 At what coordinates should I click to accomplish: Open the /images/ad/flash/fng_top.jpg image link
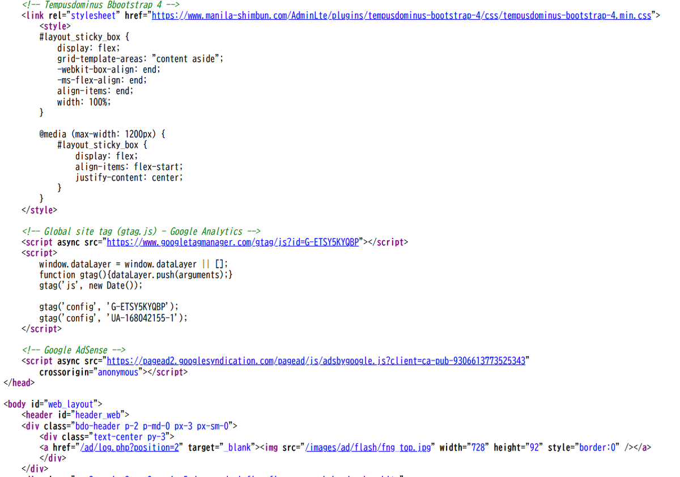coord(369,447)
